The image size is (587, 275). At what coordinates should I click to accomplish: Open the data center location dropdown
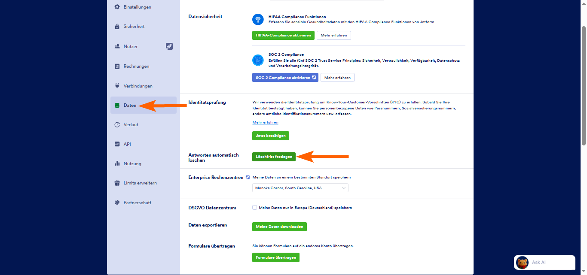(300, 188)
